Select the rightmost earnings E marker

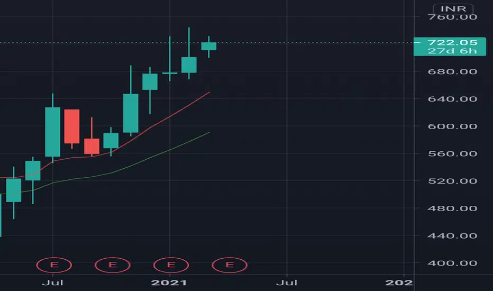pyautogui.click(x=230, y=265)
